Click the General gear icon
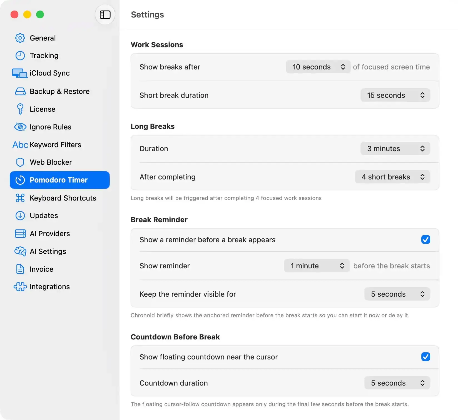458x420 pixels. click(20, 38)
